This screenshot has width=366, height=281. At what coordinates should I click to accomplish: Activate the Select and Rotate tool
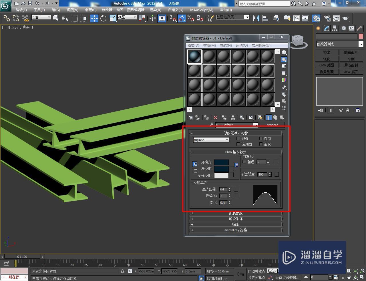[x=103, y=19]
